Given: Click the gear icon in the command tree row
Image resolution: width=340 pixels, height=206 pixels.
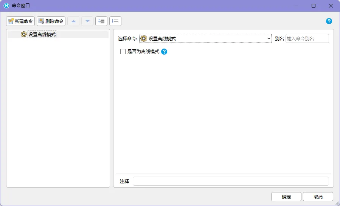Looking at the screenshot, I should pyautogui.click(x=23, y=34).
